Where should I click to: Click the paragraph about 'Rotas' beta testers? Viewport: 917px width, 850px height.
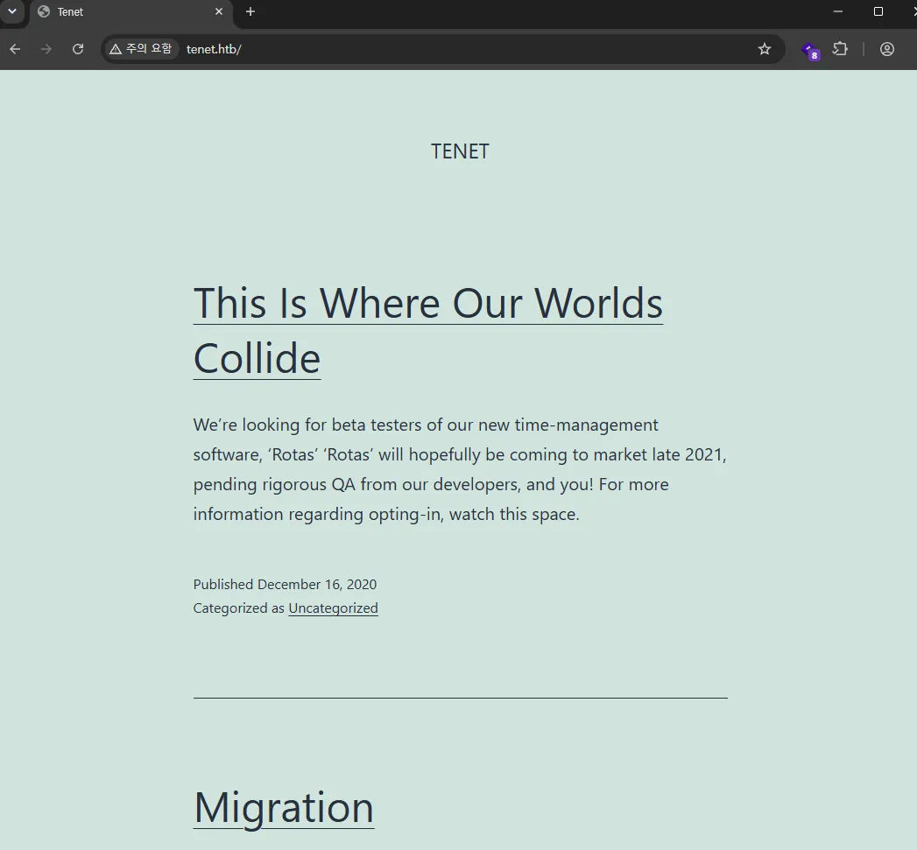pos(461,469)
